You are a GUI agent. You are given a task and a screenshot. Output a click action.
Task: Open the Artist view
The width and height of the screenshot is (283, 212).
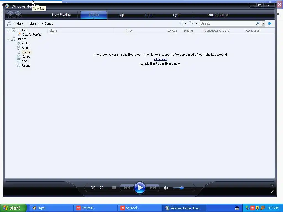click(25, 43)
